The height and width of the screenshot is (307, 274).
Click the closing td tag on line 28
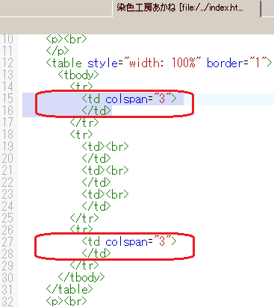pos(96,253)
